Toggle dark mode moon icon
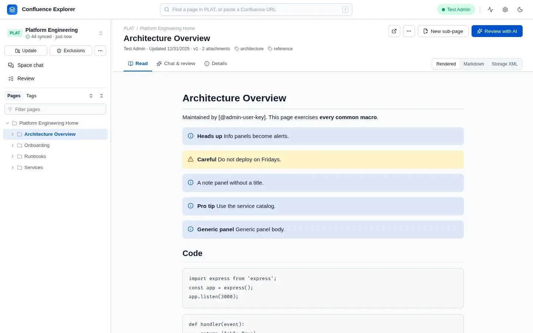Image resolution: width=533 pixels, height=333 pixels. [520, 10]
